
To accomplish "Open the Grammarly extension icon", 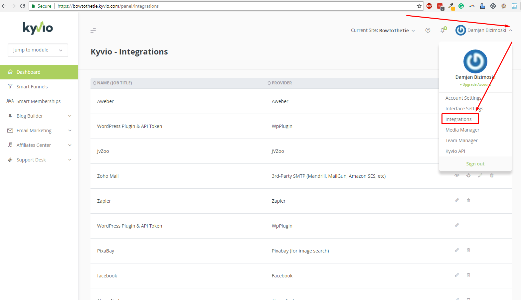I will coord(461,6).
